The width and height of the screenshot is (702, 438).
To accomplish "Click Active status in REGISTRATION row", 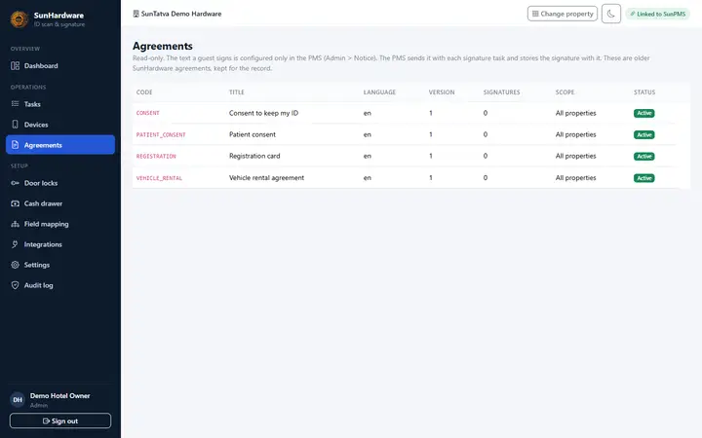I will (x=644, y=156).
